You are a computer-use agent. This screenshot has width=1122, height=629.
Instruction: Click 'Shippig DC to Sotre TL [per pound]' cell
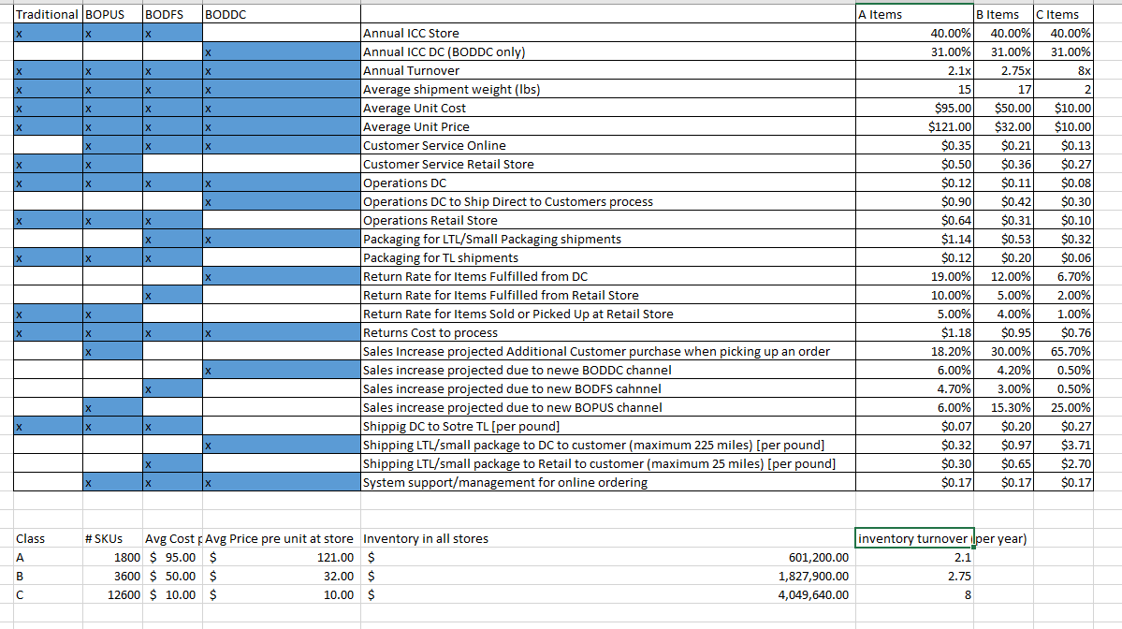(608, 427)
